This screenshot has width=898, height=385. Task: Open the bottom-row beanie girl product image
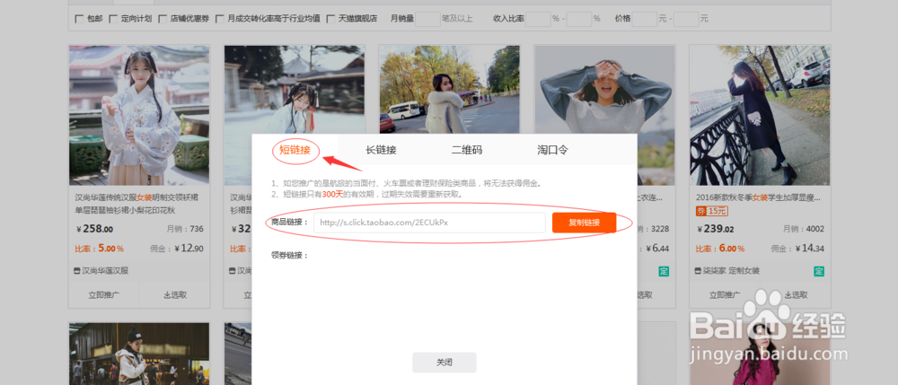coord(139,354)
